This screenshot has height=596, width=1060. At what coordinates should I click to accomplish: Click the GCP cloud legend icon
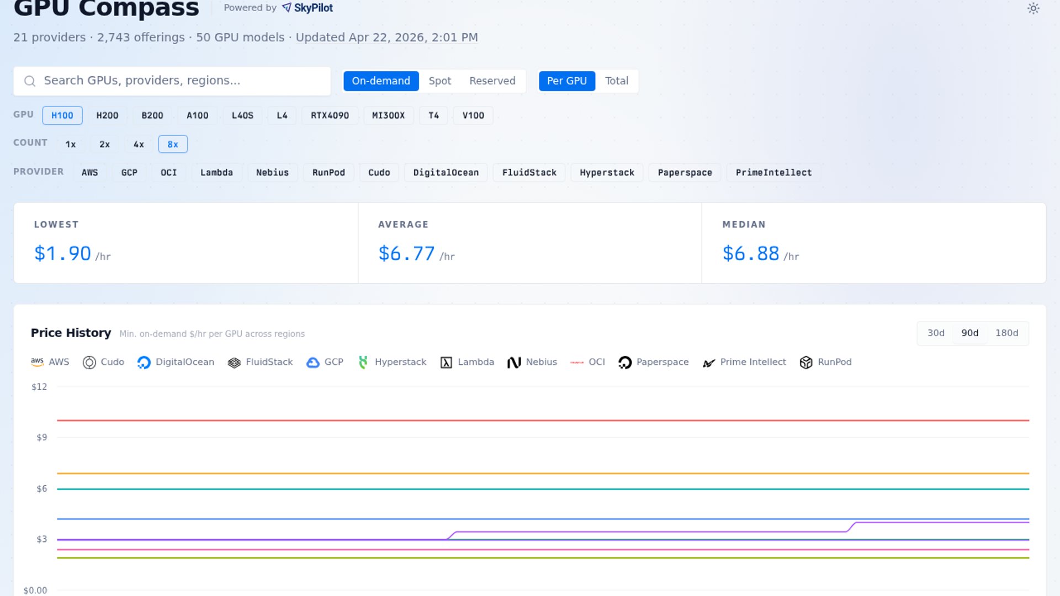tap(313, 363)
